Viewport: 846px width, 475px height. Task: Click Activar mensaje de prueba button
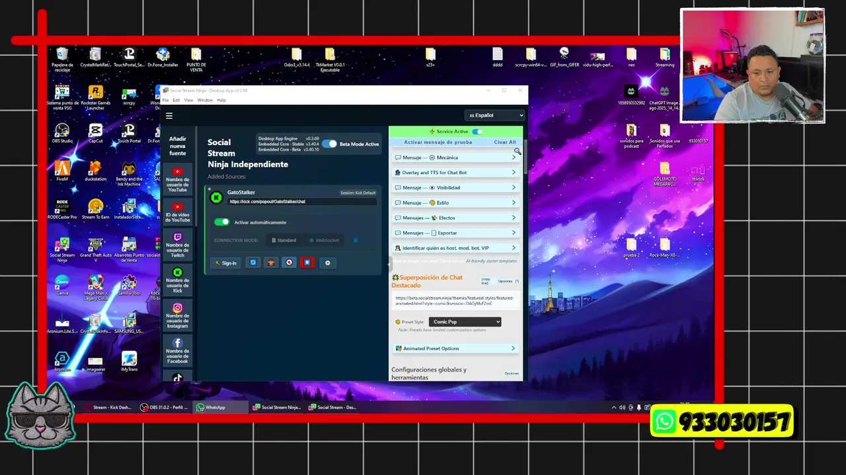[x=438, y=142]
